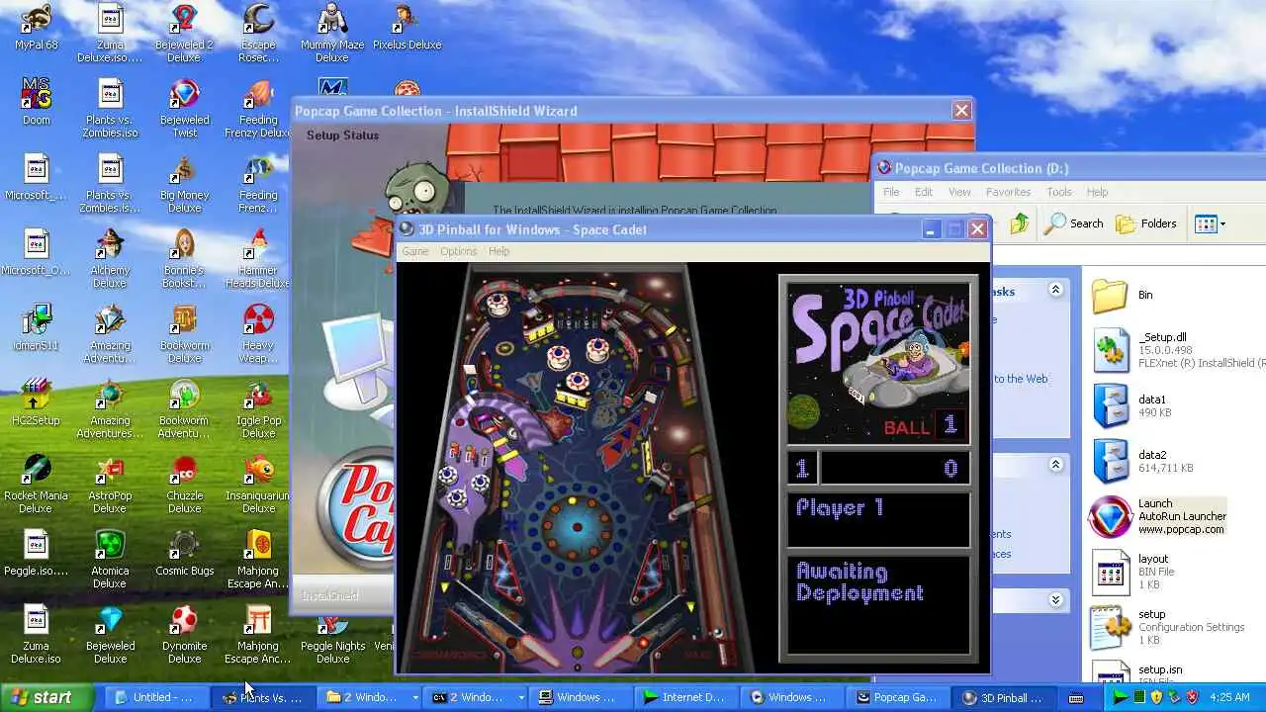This screenshot has height=712, width=1266.
Task: Click the Search toolbar button in explorer
Action: pyautogui.click(x=1073, y=223)
